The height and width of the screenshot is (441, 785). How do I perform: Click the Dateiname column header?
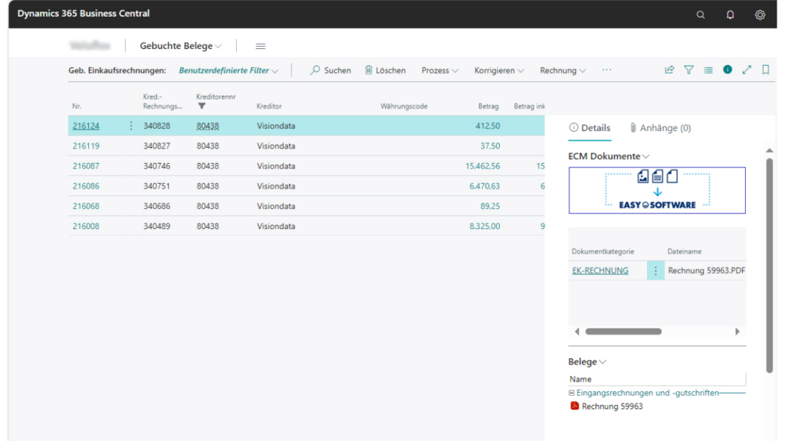[x=684, y=251]
